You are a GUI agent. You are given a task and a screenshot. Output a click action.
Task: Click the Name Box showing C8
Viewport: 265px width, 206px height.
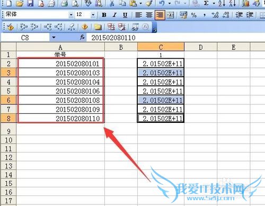[25, 38]
